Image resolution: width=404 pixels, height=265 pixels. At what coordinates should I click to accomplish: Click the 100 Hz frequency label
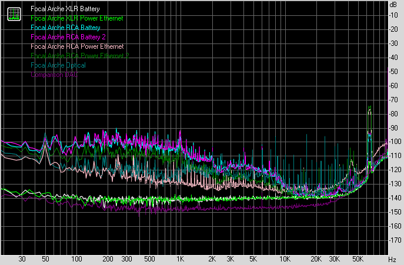coord(76,259)
